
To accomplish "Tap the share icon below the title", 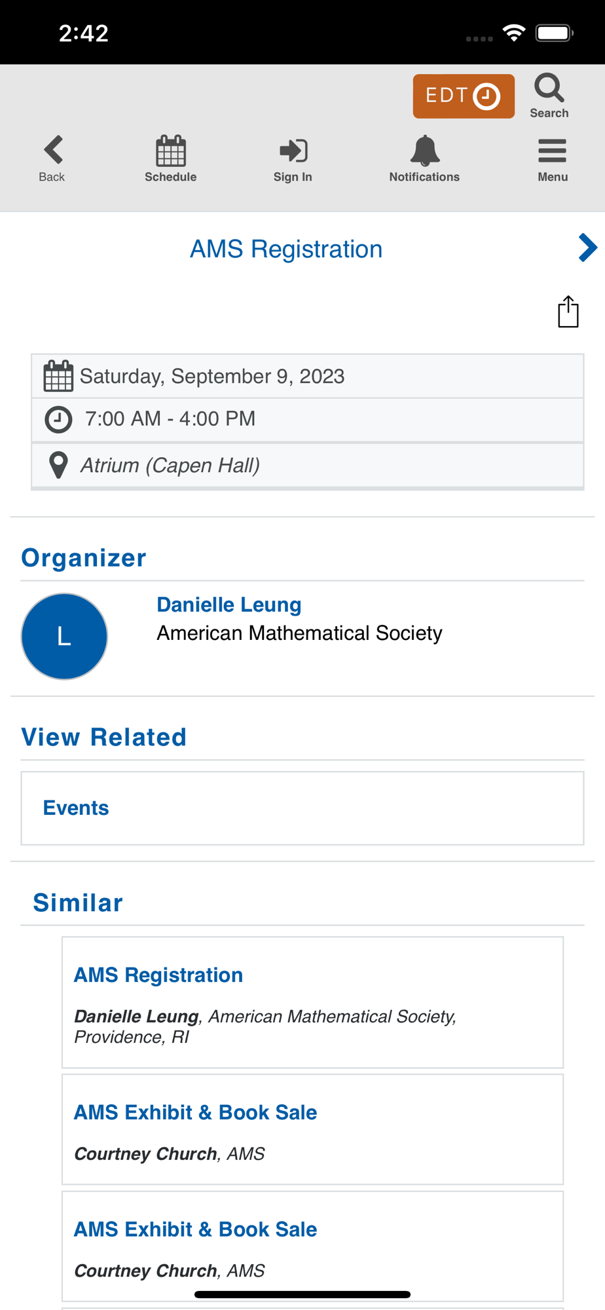I will click(x=568, y=311).
